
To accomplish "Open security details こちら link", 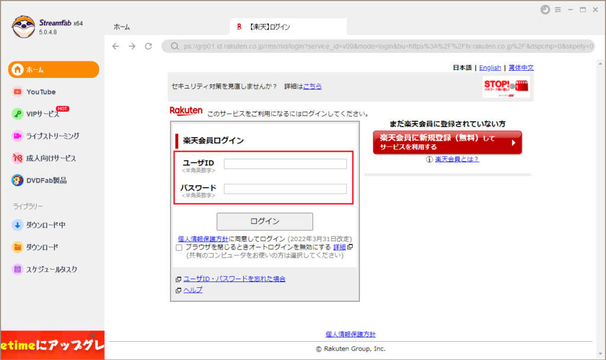I will [x=312, y=86].
